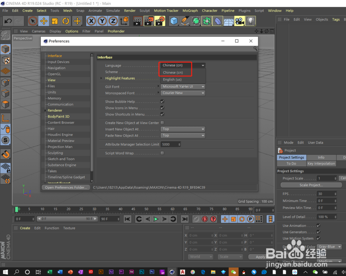Add a Camera object
Viewport: 346px width, 276px height.
(x=239, y=21)
